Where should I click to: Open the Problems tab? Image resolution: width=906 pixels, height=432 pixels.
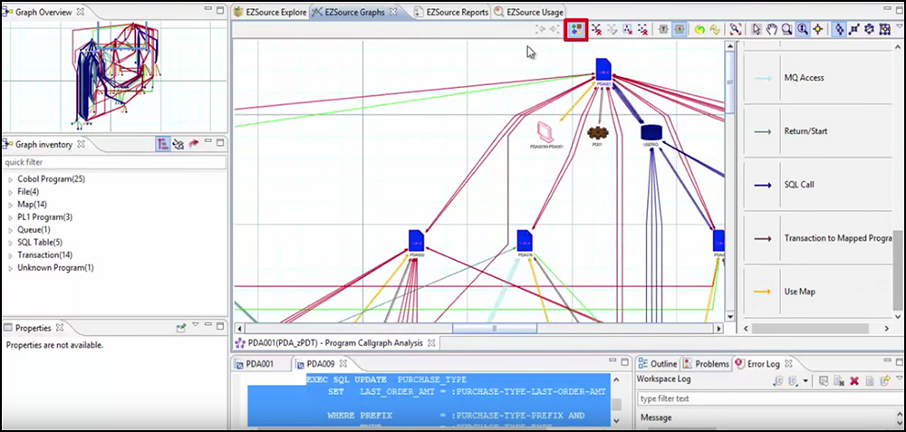tap(706, 364)
